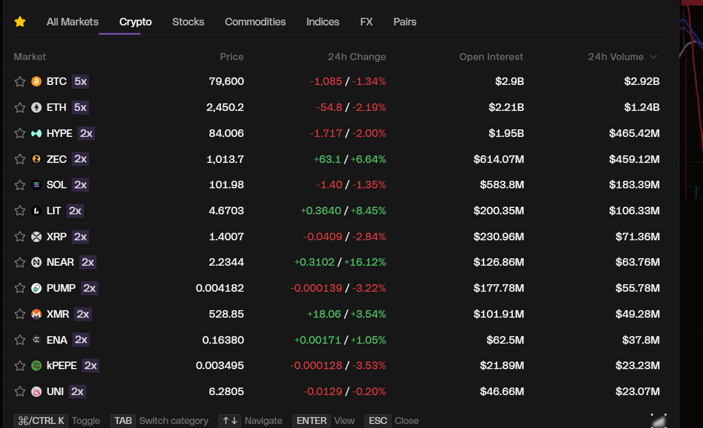Click the PUMP price 0.004182
This screenshot has width=703, height=428.
tap(220, 288)
